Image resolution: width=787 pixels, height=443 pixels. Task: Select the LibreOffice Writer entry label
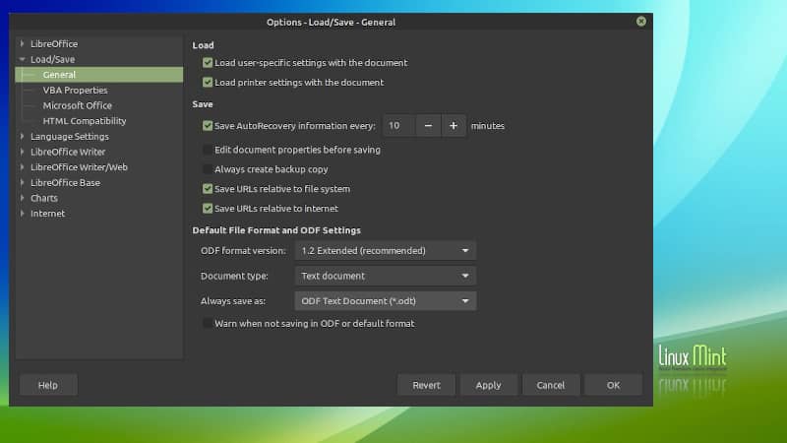pos(68,152)
